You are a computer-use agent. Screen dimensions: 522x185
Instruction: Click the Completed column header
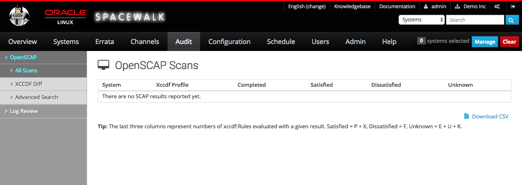[x=252, y=85]
